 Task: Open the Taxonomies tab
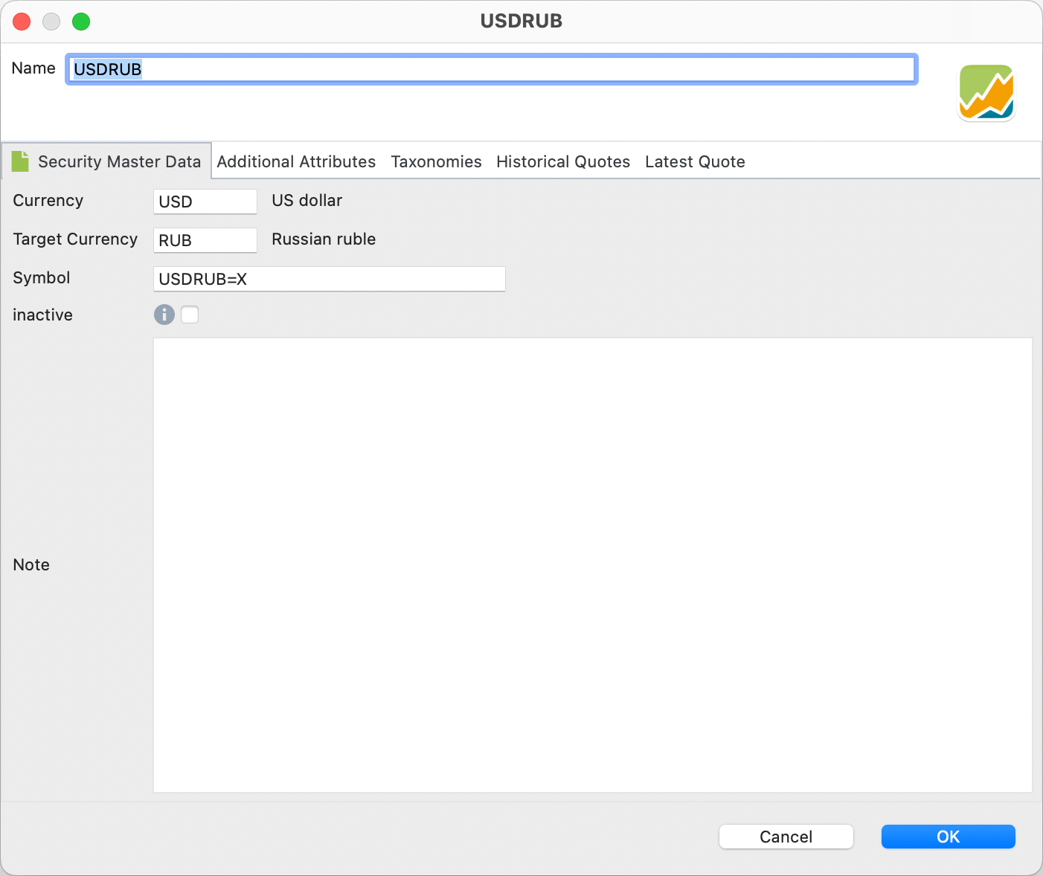click(437, 161)
